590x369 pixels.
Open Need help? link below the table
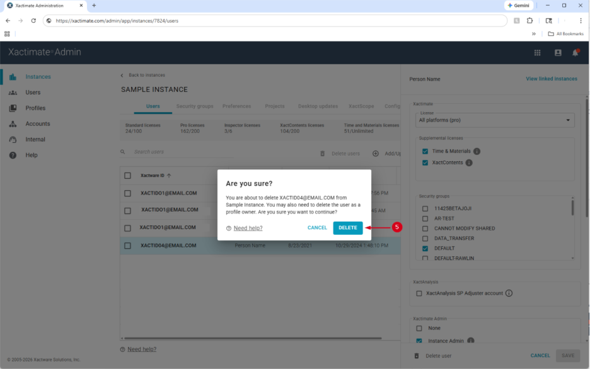142,349
